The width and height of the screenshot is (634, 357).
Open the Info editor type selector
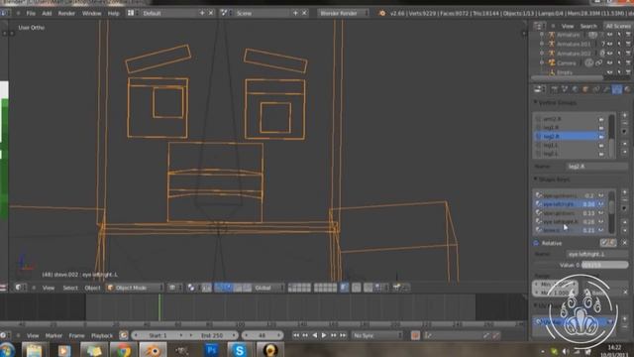(4, 13)
